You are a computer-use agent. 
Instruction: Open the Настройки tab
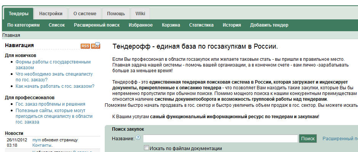(x=51, y=14)
